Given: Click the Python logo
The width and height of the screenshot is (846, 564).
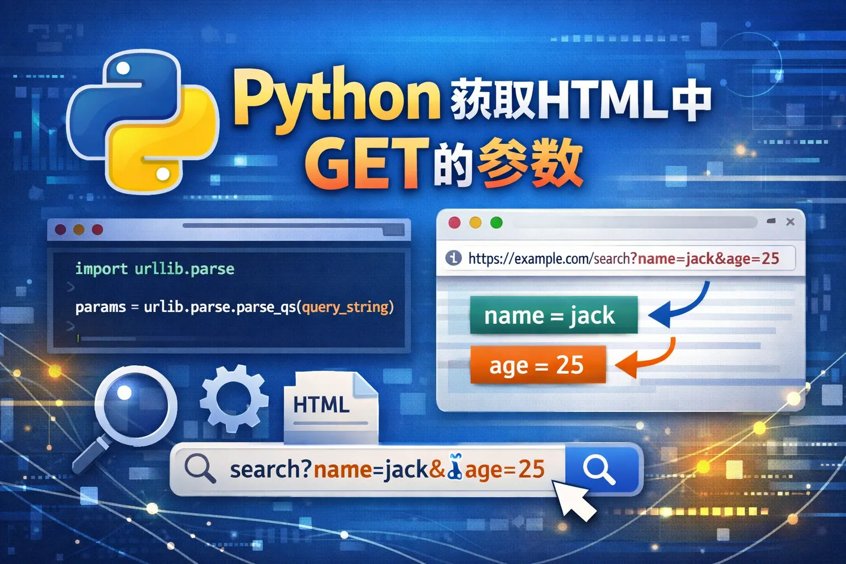Looking at the screenshot, I should (142, 121).
